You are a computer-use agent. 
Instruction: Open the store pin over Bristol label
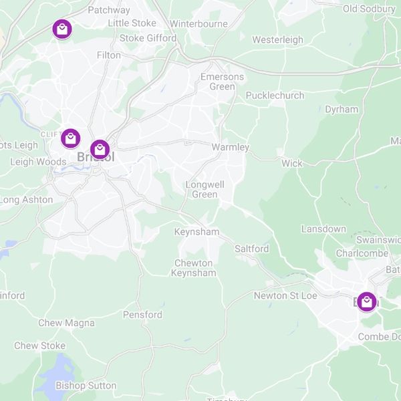100,149
